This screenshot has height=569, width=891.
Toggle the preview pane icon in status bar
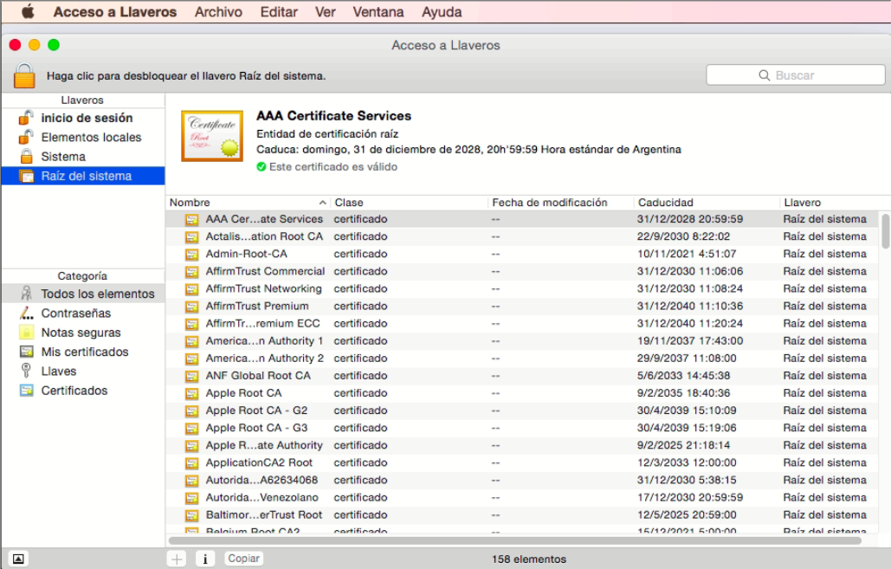(x=18, y=559)
